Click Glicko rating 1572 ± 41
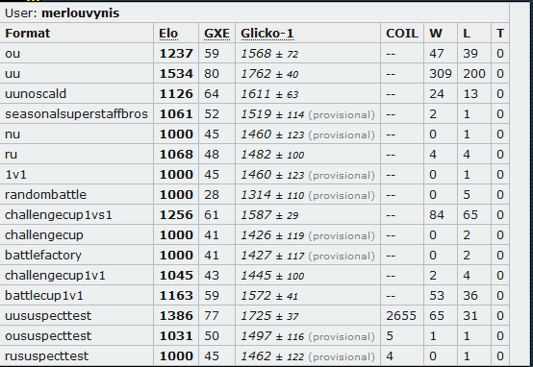The height and width of the screenshot is (367, 533). tap(269, 295)
